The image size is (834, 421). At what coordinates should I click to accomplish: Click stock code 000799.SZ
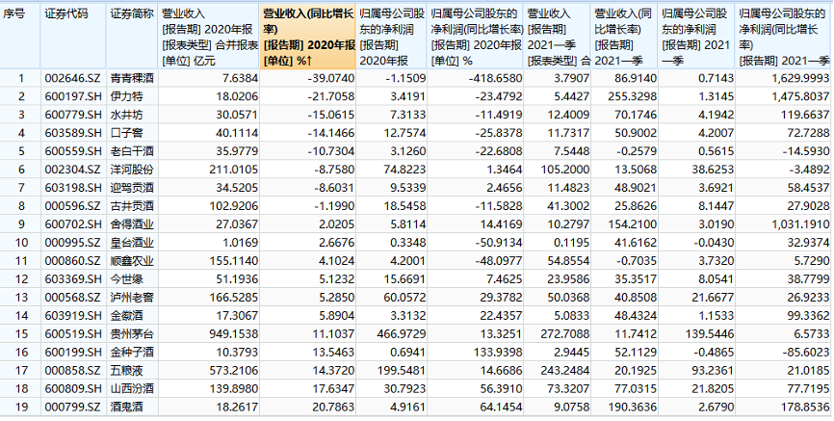click(x=72, y=408)
